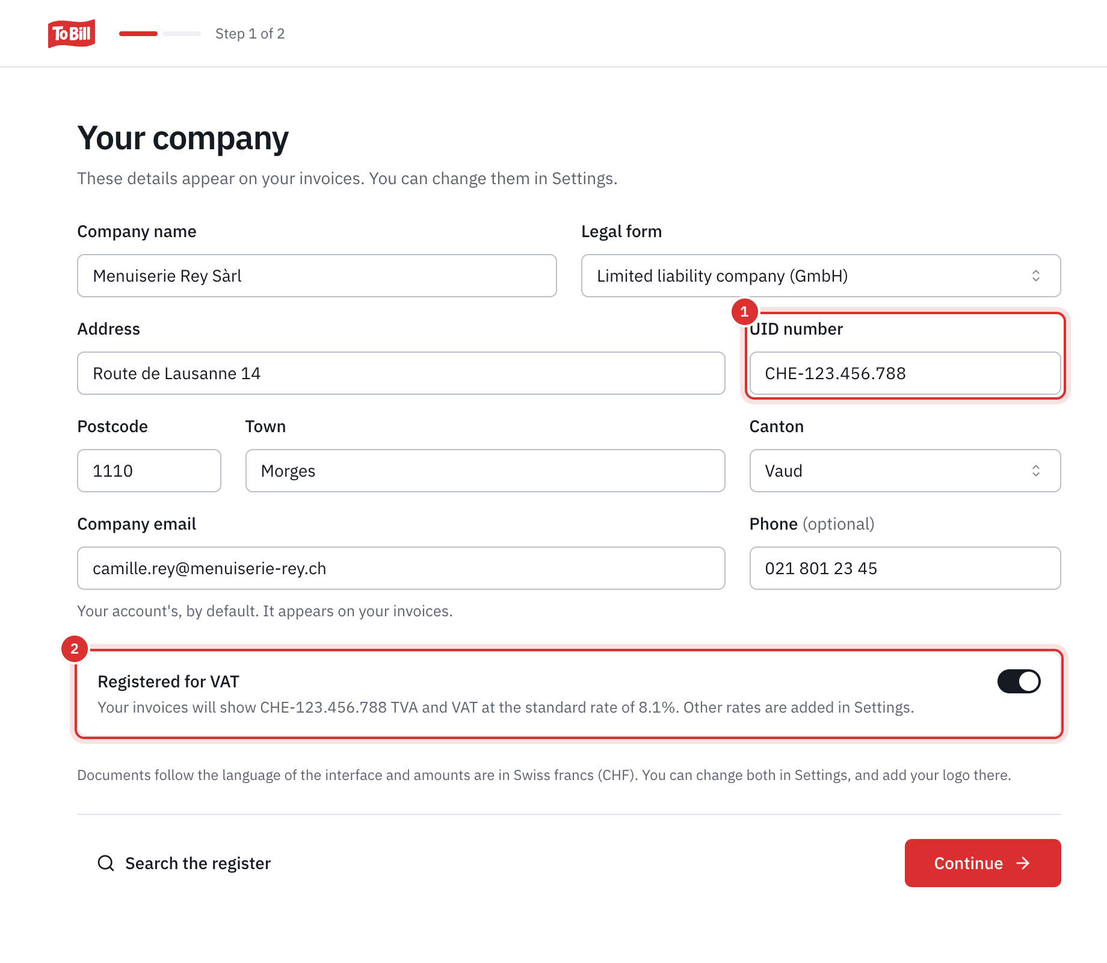The image size is (1107, 963).
Task: Edit the Company email field
Action: [x=401, y=568]
